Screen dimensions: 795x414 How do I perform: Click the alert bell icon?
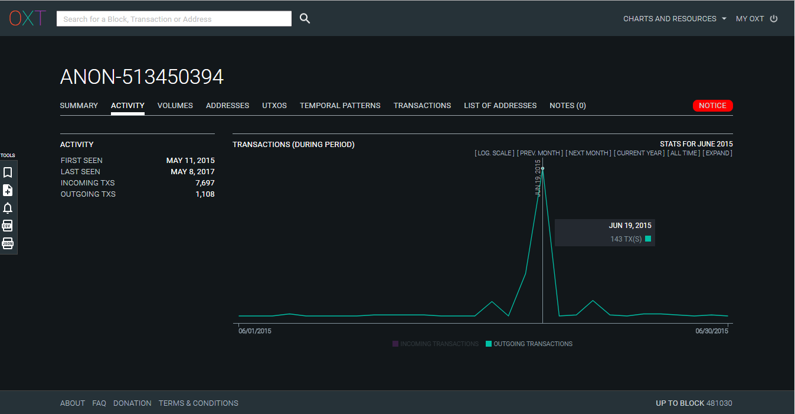pyautogui.click(x=8, y=208)
